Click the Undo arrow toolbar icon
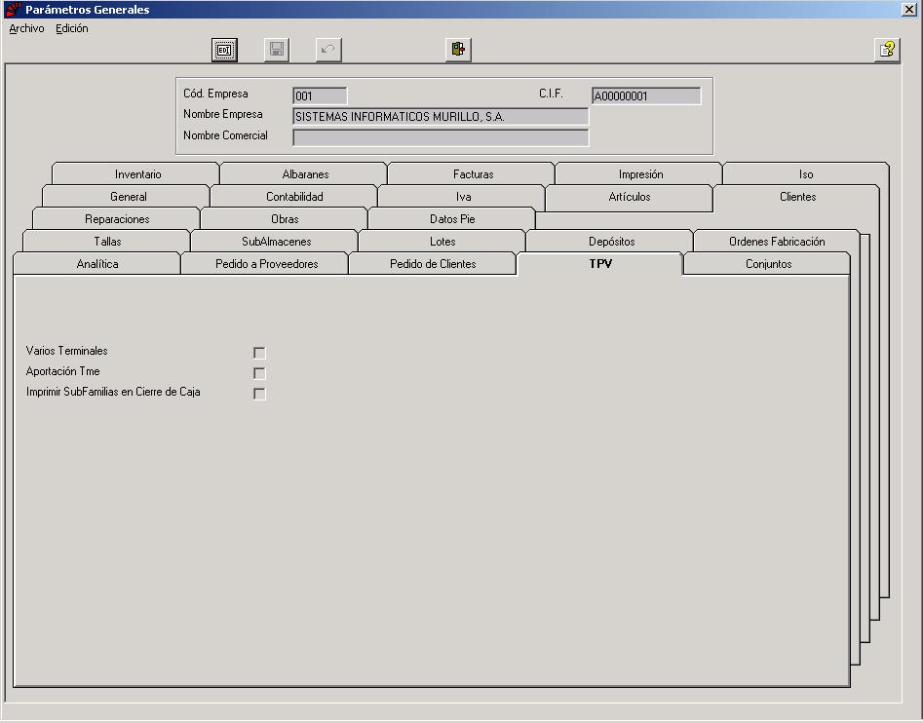This screenshot has height=723, width=923. click(x=328, y=50)
